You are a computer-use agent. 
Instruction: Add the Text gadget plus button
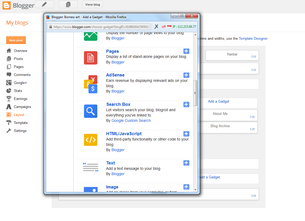coord(186,163)
